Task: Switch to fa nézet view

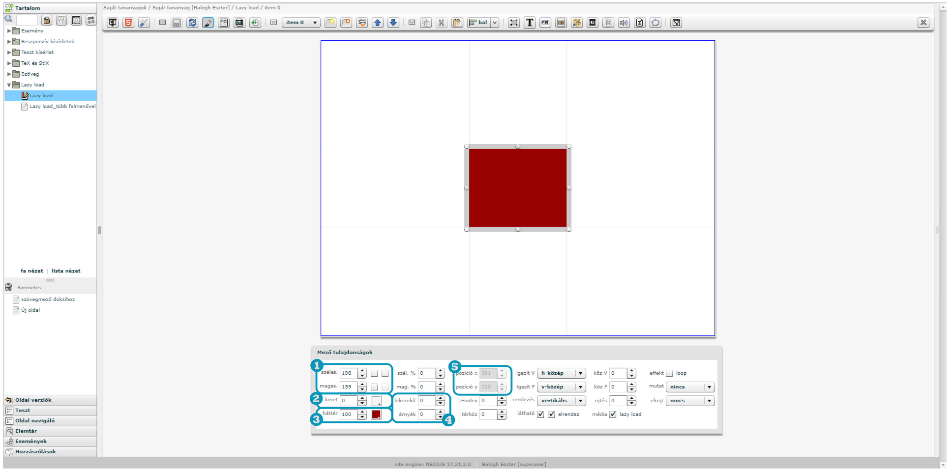Action: [x=31, y=271]
